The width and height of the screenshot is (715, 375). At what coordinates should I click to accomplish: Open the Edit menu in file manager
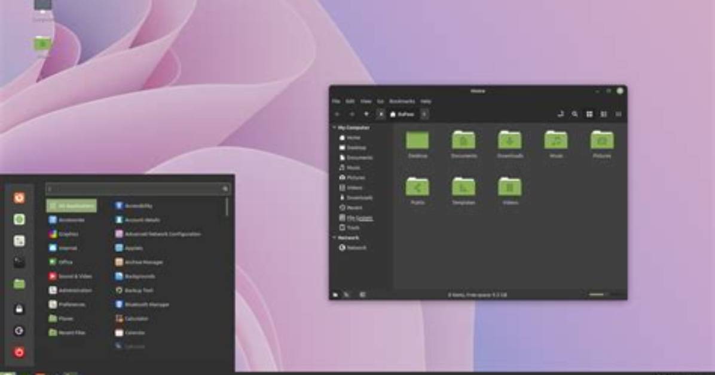[350, 101]
